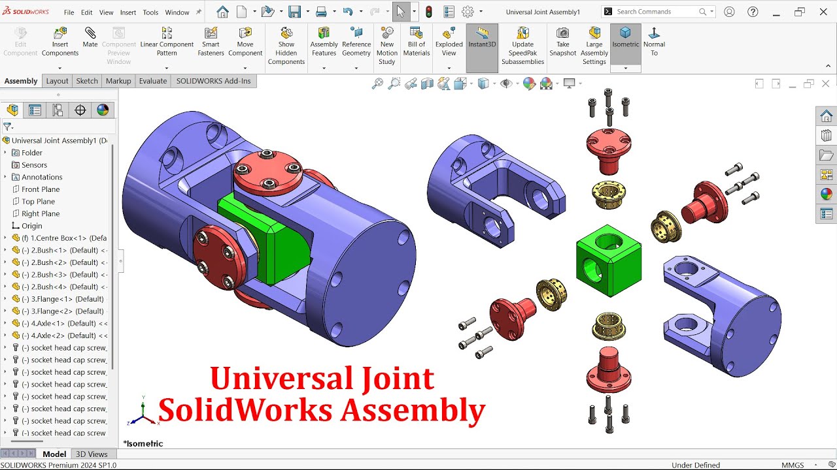Screen dimensions: 837x470
Task: Open the Tools menu
Action: point(150,12)
